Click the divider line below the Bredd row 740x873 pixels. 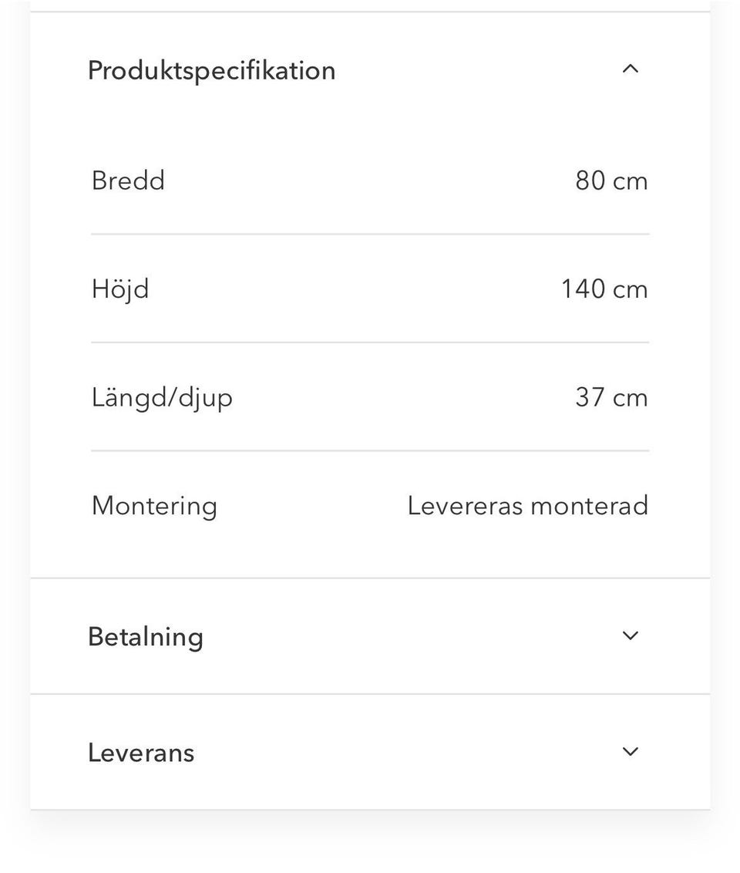[x=370, y=234]
